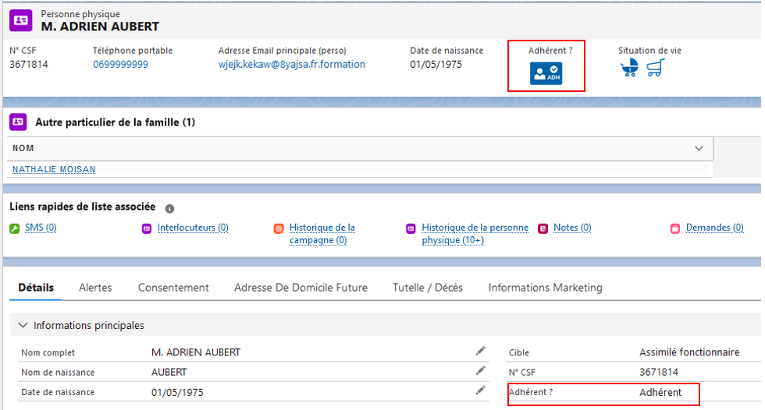Click the info icon beside Liens rapides
The image size is (765, 410).
169,208
